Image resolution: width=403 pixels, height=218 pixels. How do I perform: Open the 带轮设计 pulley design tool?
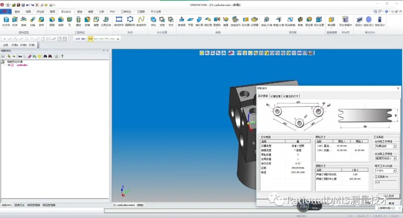click(379, 21)
